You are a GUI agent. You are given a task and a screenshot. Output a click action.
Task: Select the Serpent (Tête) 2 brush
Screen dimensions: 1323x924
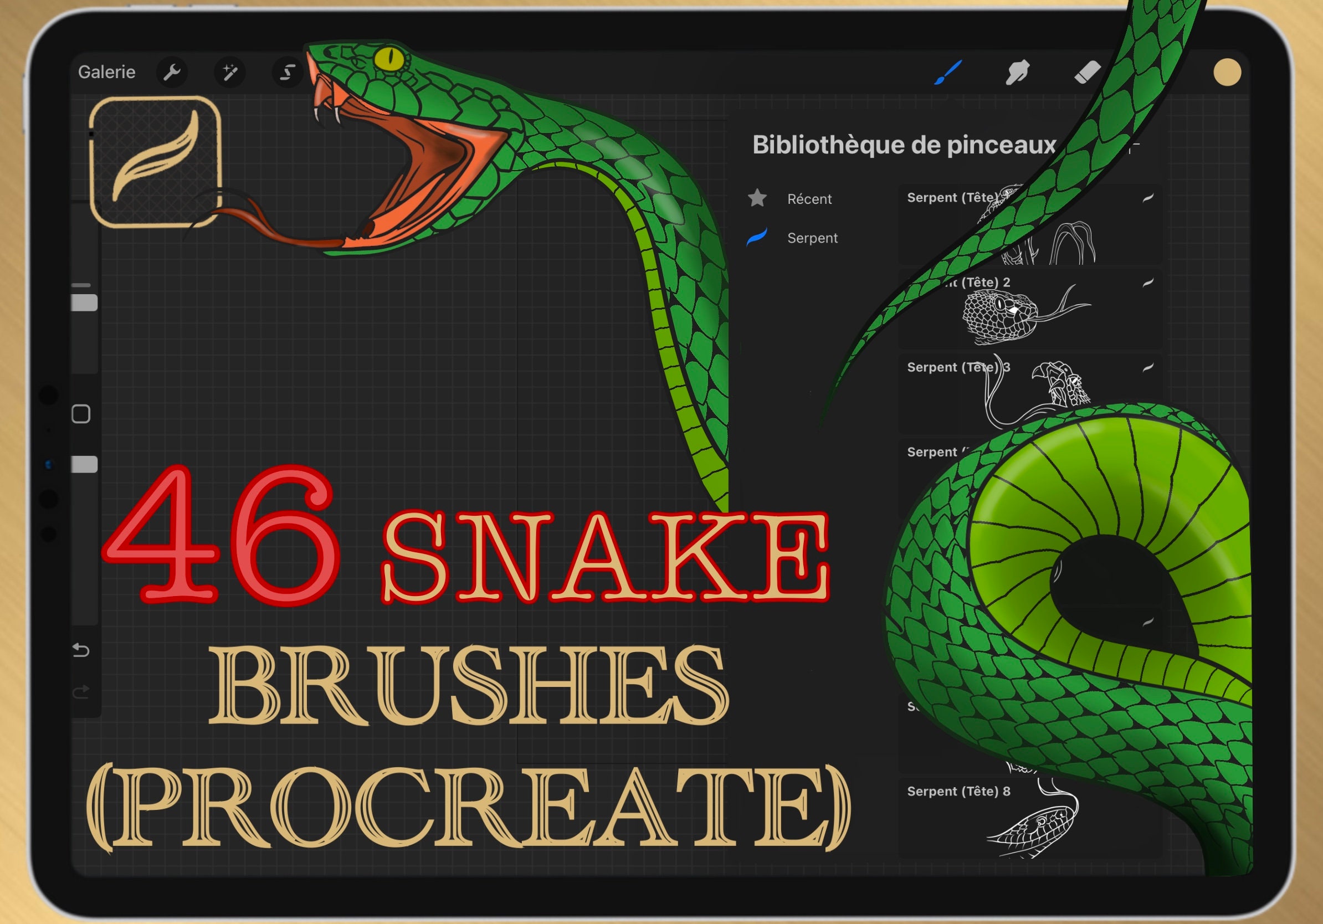(x=1030, y=309)
